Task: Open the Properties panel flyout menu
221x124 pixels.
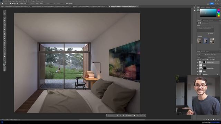Action: tap(220, 20)
